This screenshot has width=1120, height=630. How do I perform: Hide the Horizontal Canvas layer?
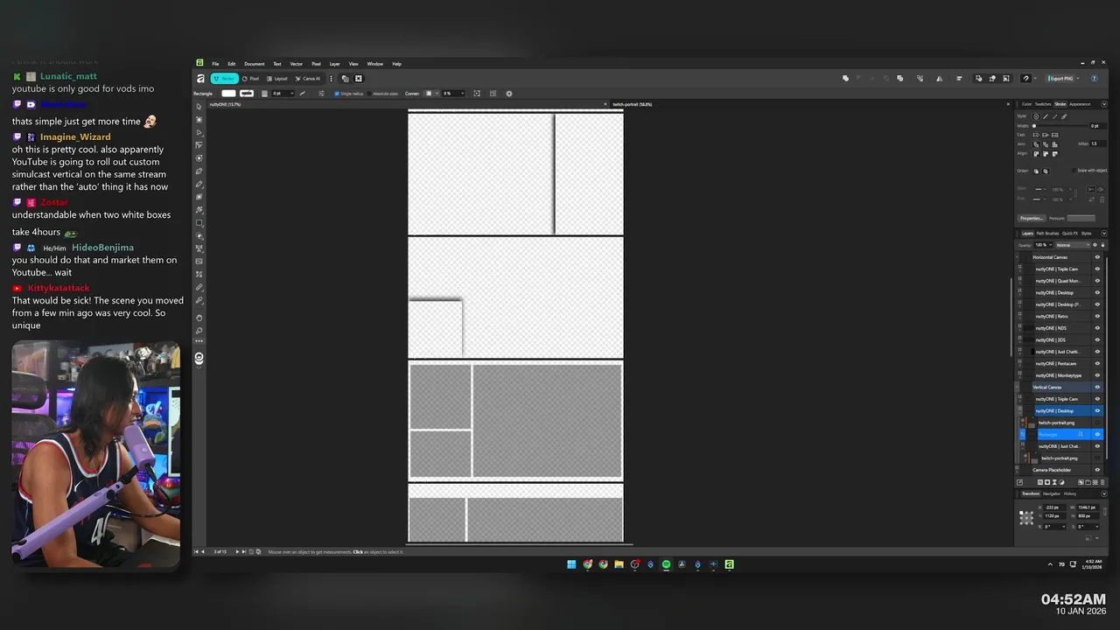click(x=1097, y=257)
